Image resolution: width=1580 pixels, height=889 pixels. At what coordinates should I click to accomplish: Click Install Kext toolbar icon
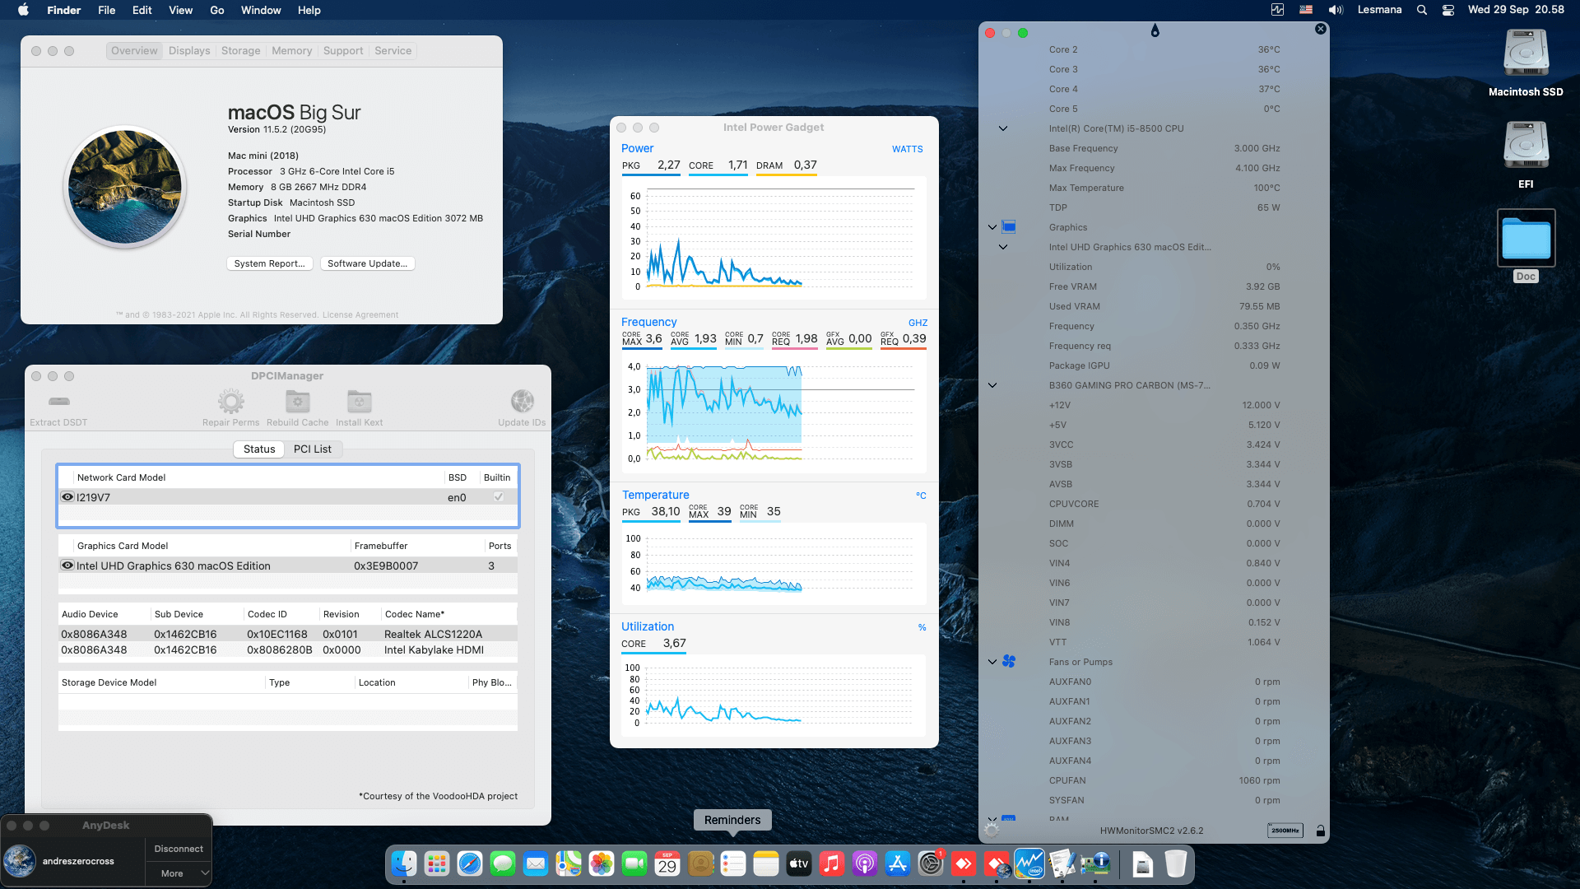(359, 402)
